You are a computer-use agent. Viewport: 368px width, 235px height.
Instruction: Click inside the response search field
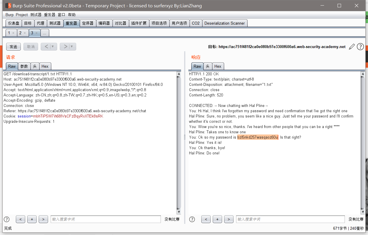[290, 219]
